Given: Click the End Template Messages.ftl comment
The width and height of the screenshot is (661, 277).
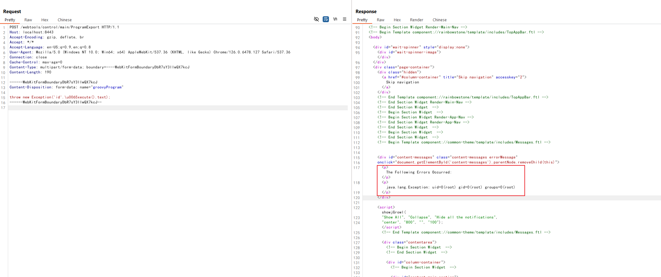Looking at the screenshot, I should click(x=466, y=232).
